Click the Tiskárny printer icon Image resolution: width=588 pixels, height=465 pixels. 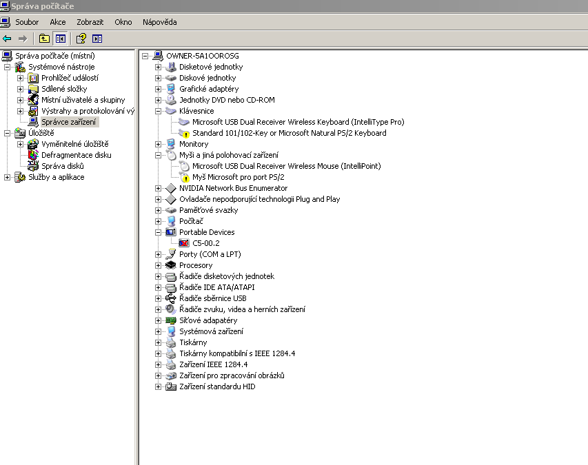171,342
